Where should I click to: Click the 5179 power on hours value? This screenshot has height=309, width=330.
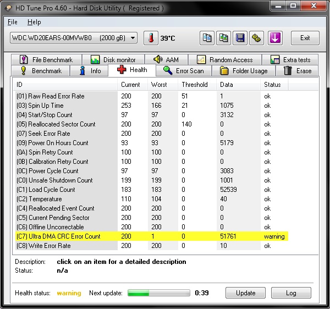point(227,143)
